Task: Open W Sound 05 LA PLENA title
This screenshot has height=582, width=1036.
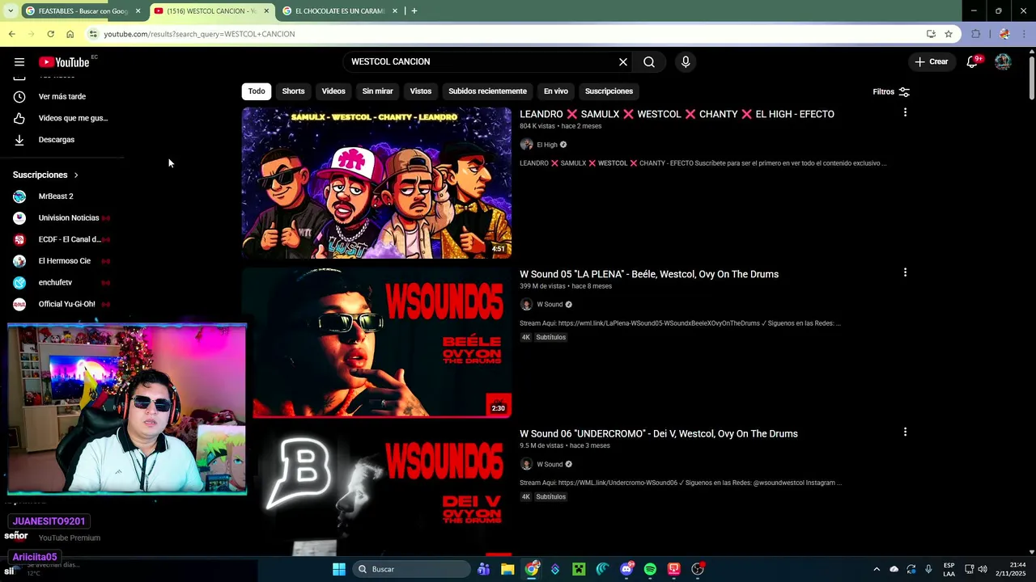Action: 649,274
